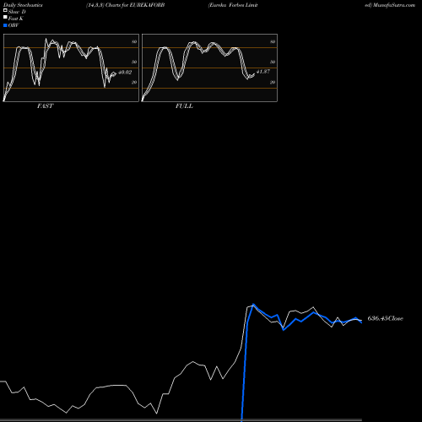
Task: Click the MunafaSutra.com label
Action: [394, 5]
